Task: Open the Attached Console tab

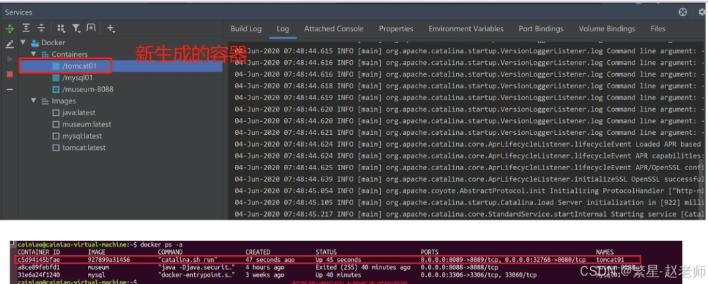Action: click(x=334, y=29)
